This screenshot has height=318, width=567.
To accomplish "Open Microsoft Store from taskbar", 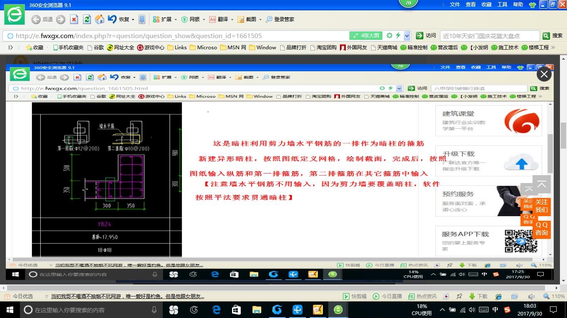I will tap(236, 310).
